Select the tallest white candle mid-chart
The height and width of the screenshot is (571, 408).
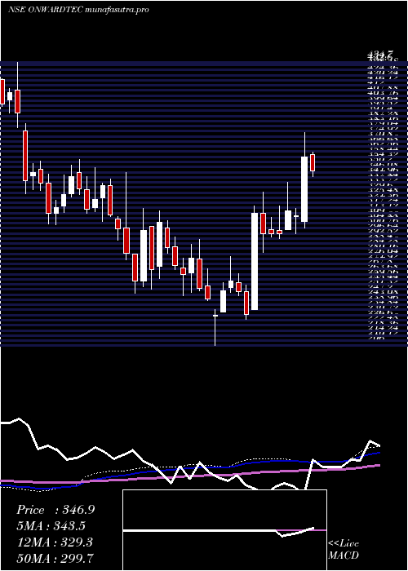[255, 262]
